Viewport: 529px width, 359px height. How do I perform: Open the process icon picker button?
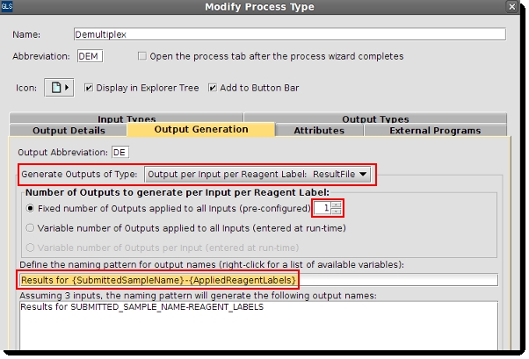(60, 88)
